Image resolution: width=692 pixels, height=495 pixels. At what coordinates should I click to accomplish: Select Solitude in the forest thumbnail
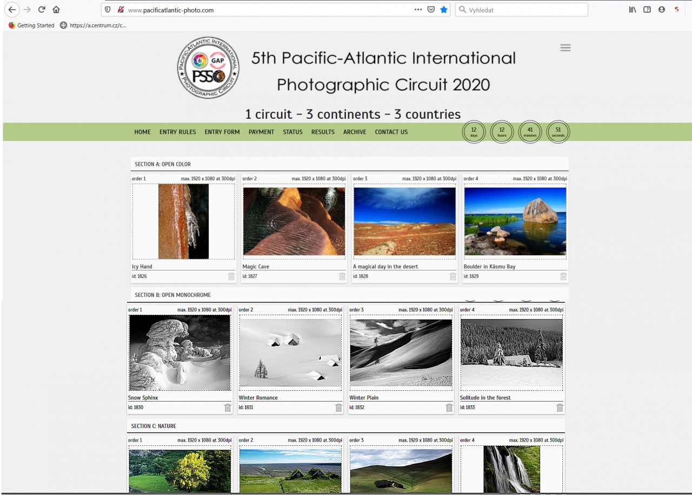511,352
